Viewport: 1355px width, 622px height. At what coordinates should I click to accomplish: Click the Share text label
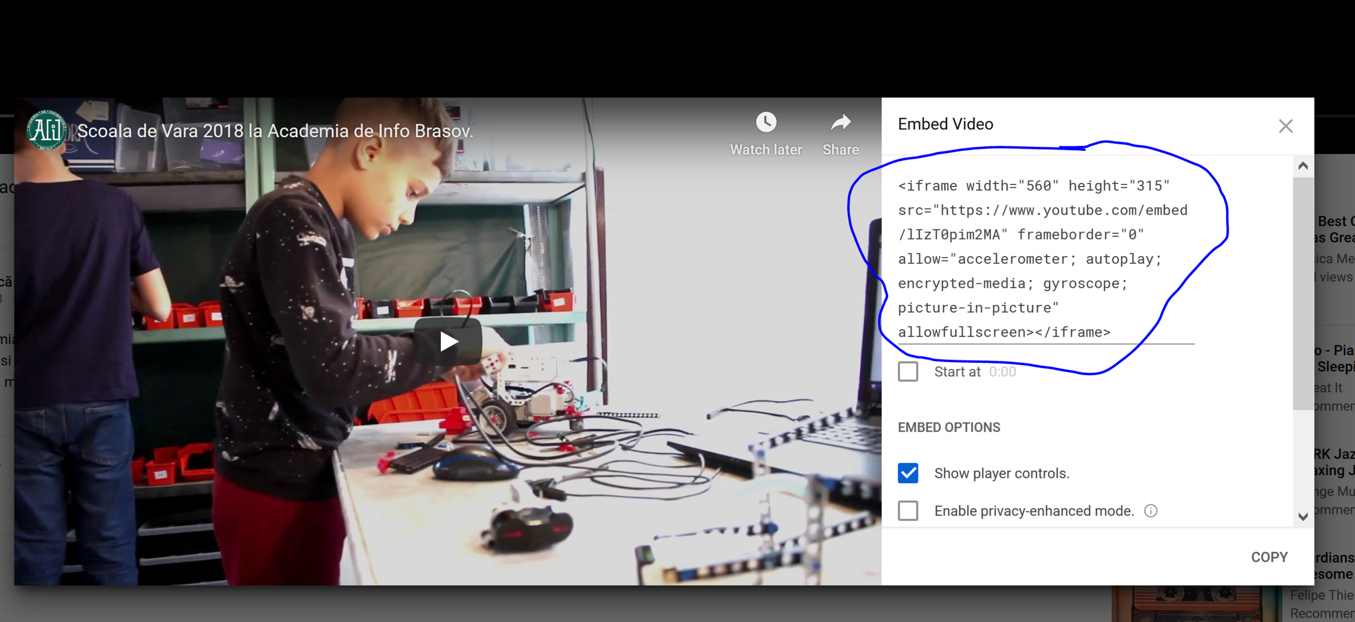(x=841, y=150)
